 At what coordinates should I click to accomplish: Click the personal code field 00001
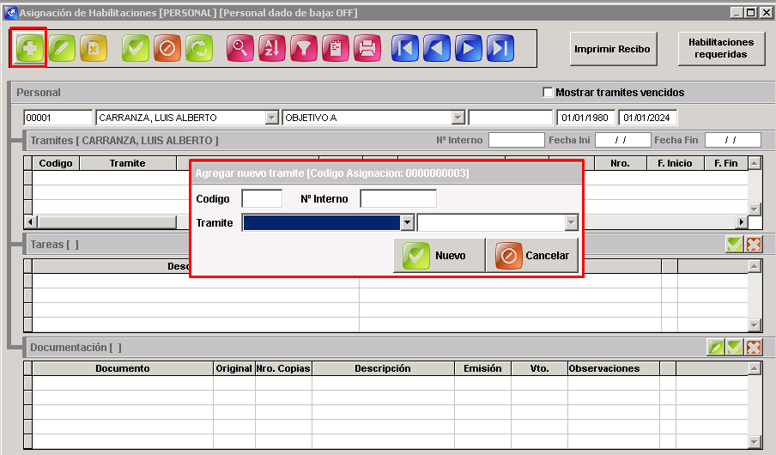click(x=58, y=118)
